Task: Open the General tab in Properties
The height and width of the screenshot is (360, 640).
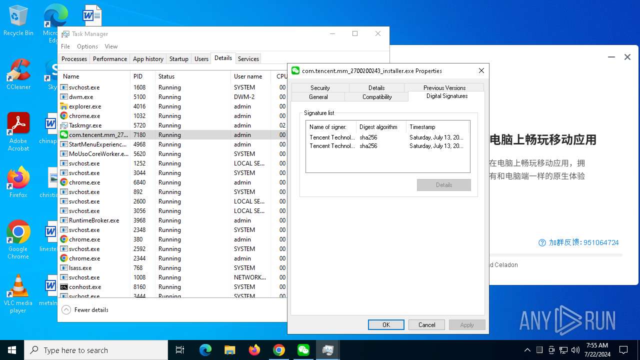Action: (318, 97)
